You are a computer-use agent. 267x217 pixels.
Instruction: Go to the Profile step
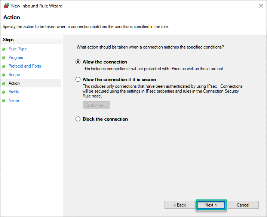click(14, 92)
